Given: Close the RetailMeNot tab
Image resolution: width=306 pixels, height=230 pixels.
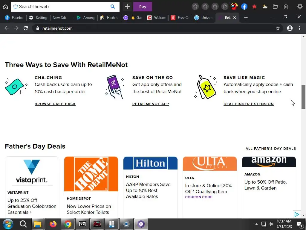Looking at the screenshot, I should (235, 18).
